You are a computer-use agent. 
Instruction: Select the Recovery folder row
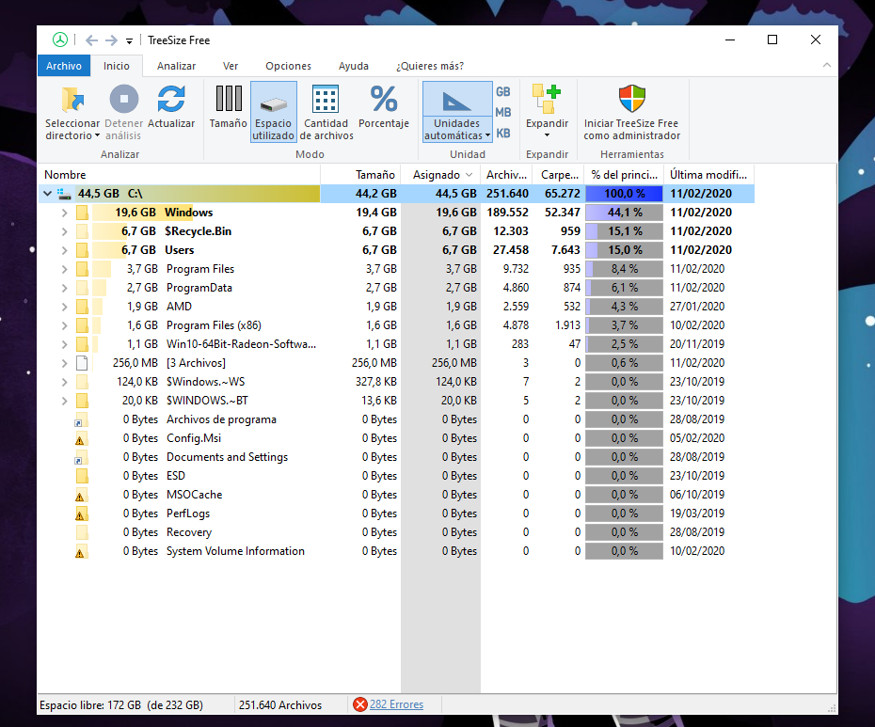click(396, 532)
